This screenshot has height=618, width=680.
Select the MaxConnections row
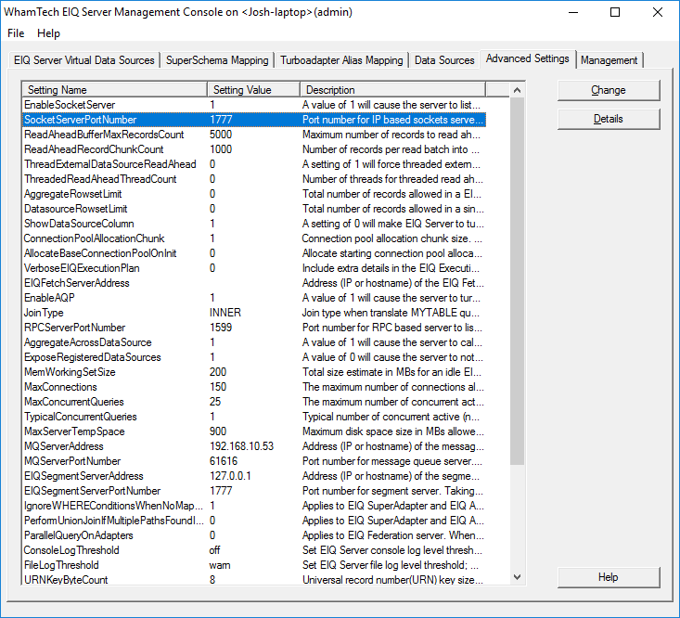click(253, 387)
